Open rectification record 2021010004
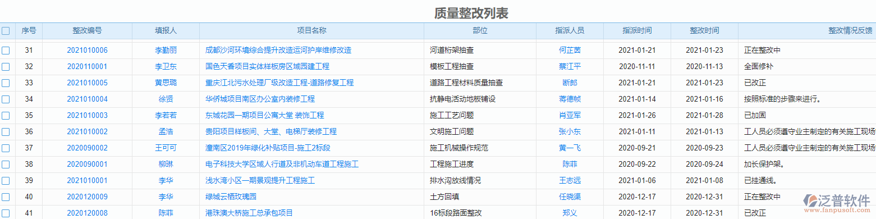The height and width of the screenshot is (219, 876). (x=87, y=99)
